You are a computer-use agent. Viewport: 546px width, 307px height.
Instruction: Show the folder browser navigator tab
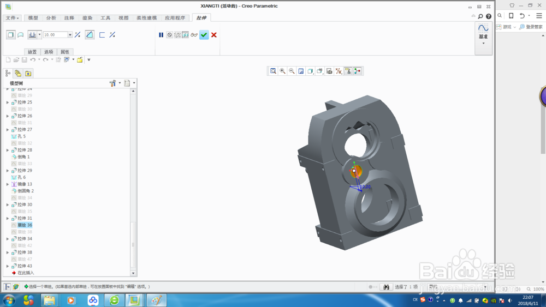click(x=18, y=74)
